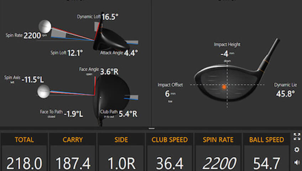Select the TOTAL tile header
Image resolution: width=302 pixels, height=171 pixels.
24,140
